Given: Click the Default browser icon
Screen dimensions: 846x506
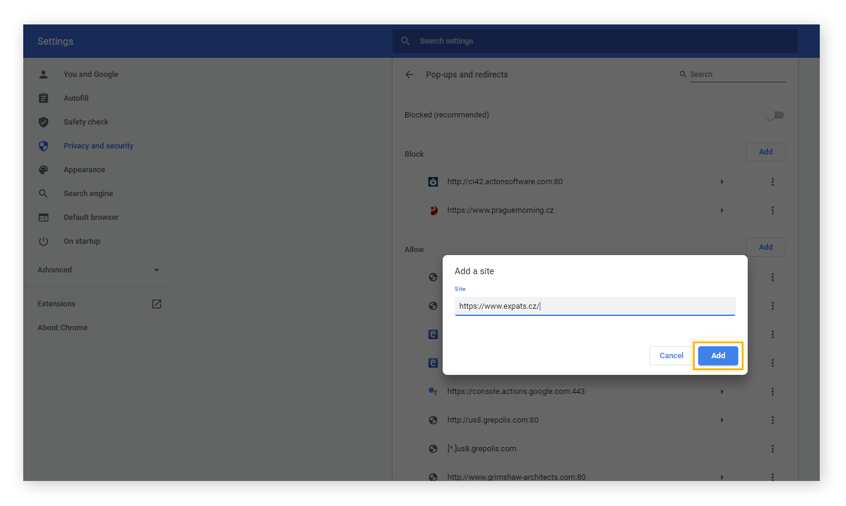Looking at the screenshot, I should [43, 217].
